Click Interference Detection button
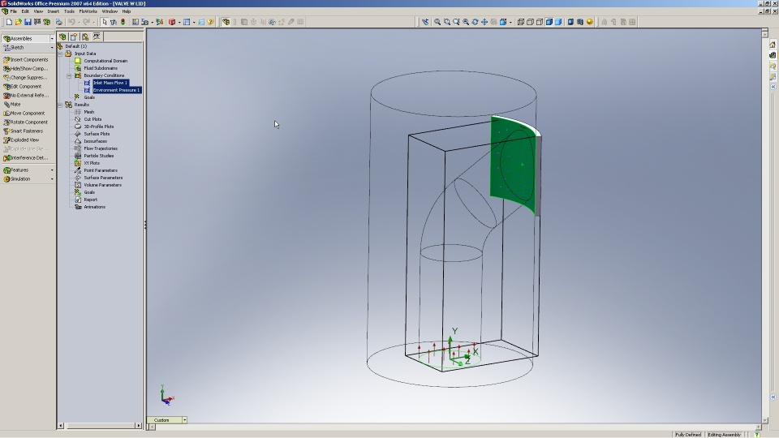 point(26,158)
